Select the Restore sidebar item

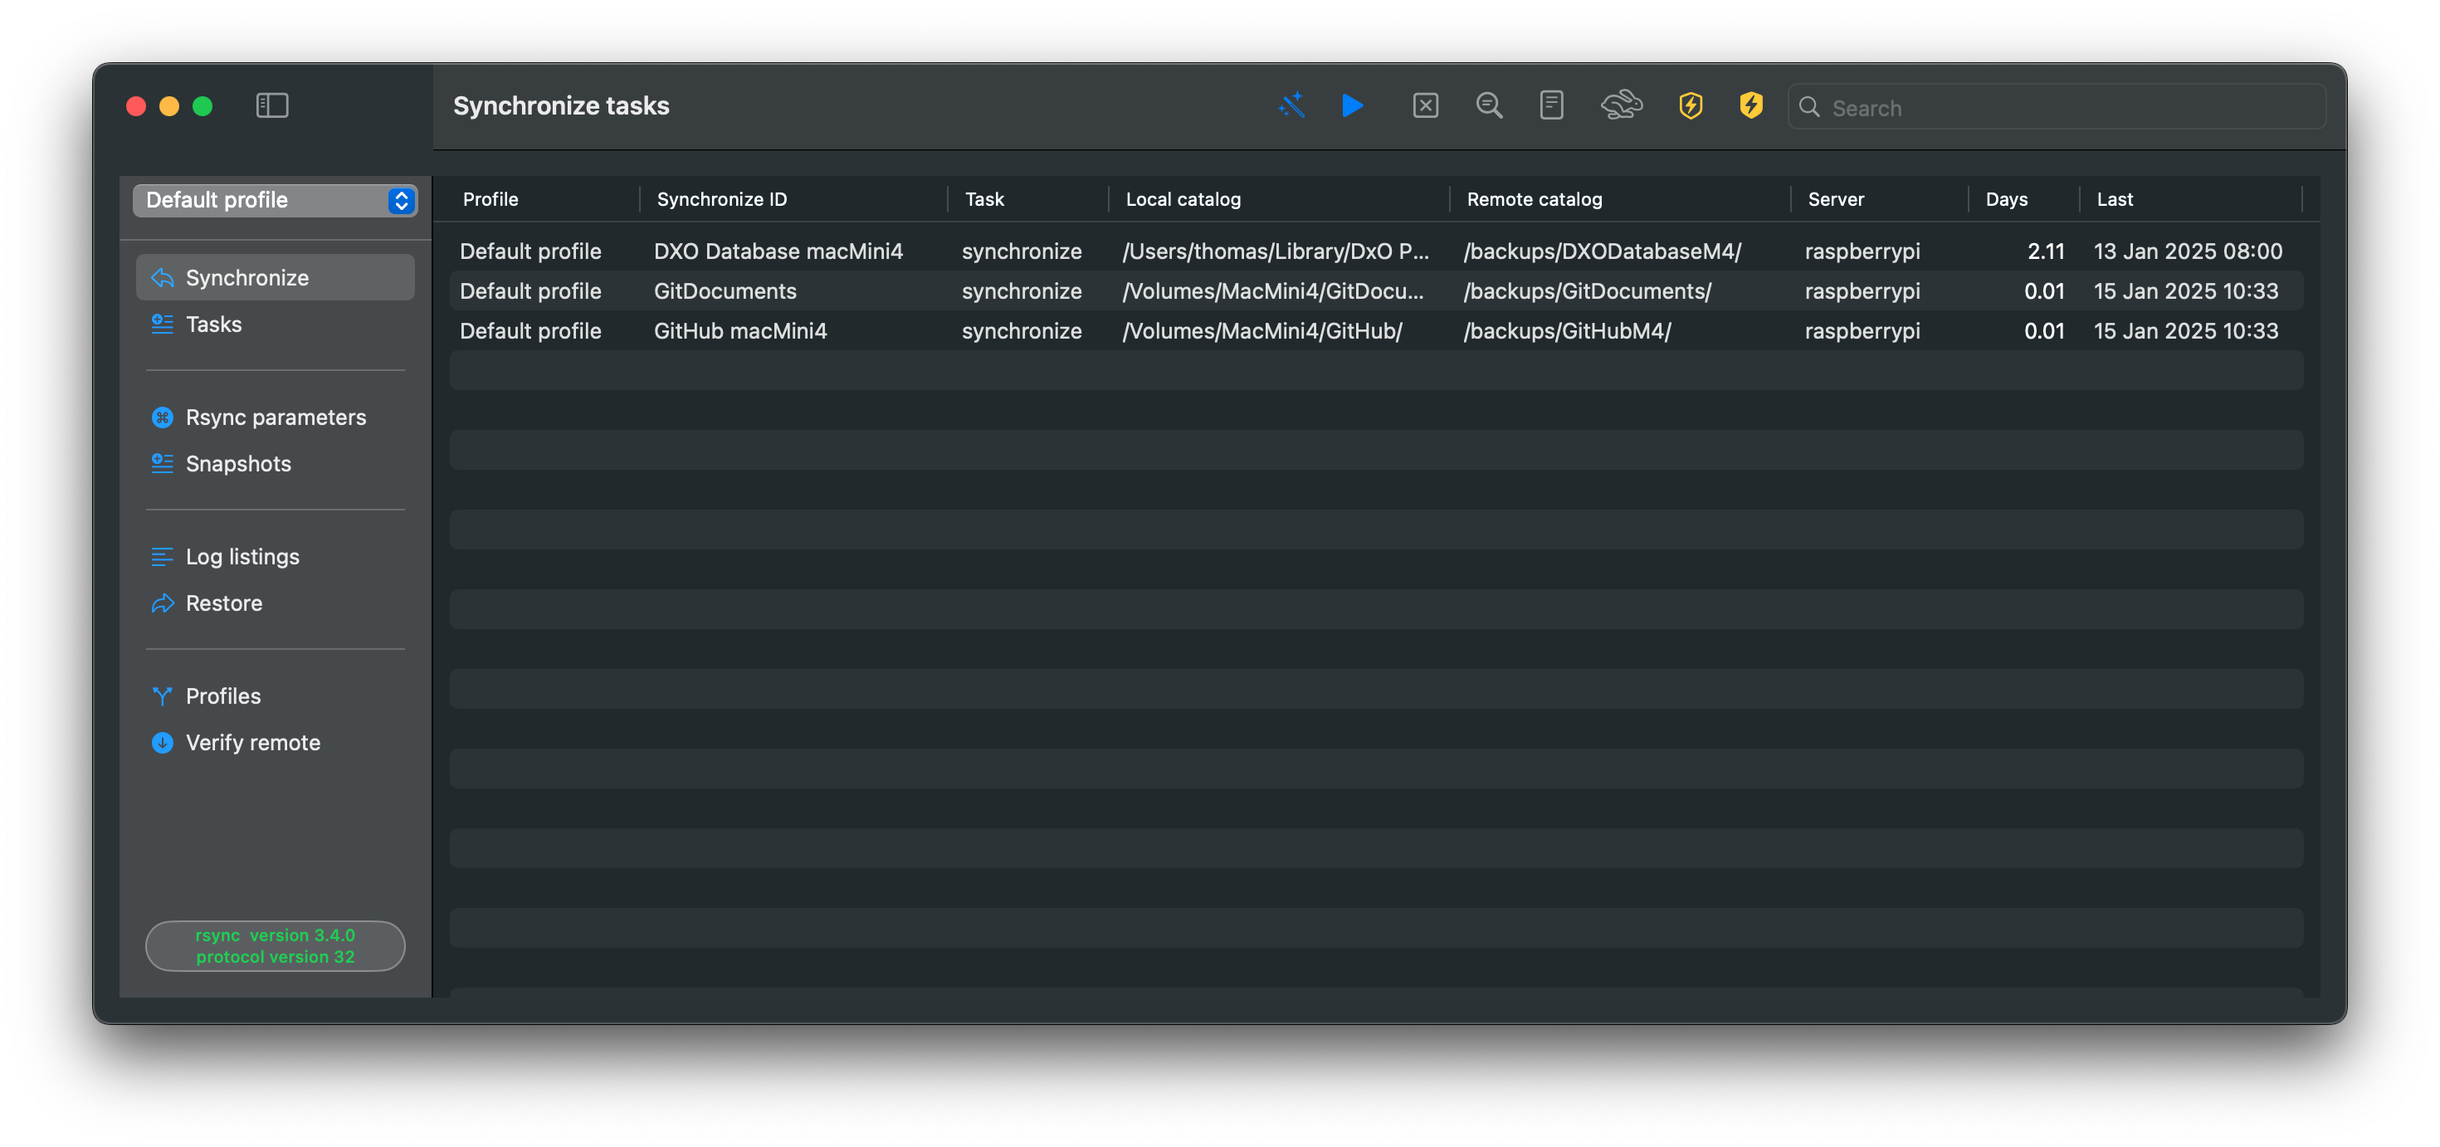pyautogui.click(x=223, y=603)
